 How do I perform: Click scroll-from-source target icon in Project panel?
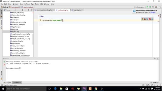[x=23, y=10]
